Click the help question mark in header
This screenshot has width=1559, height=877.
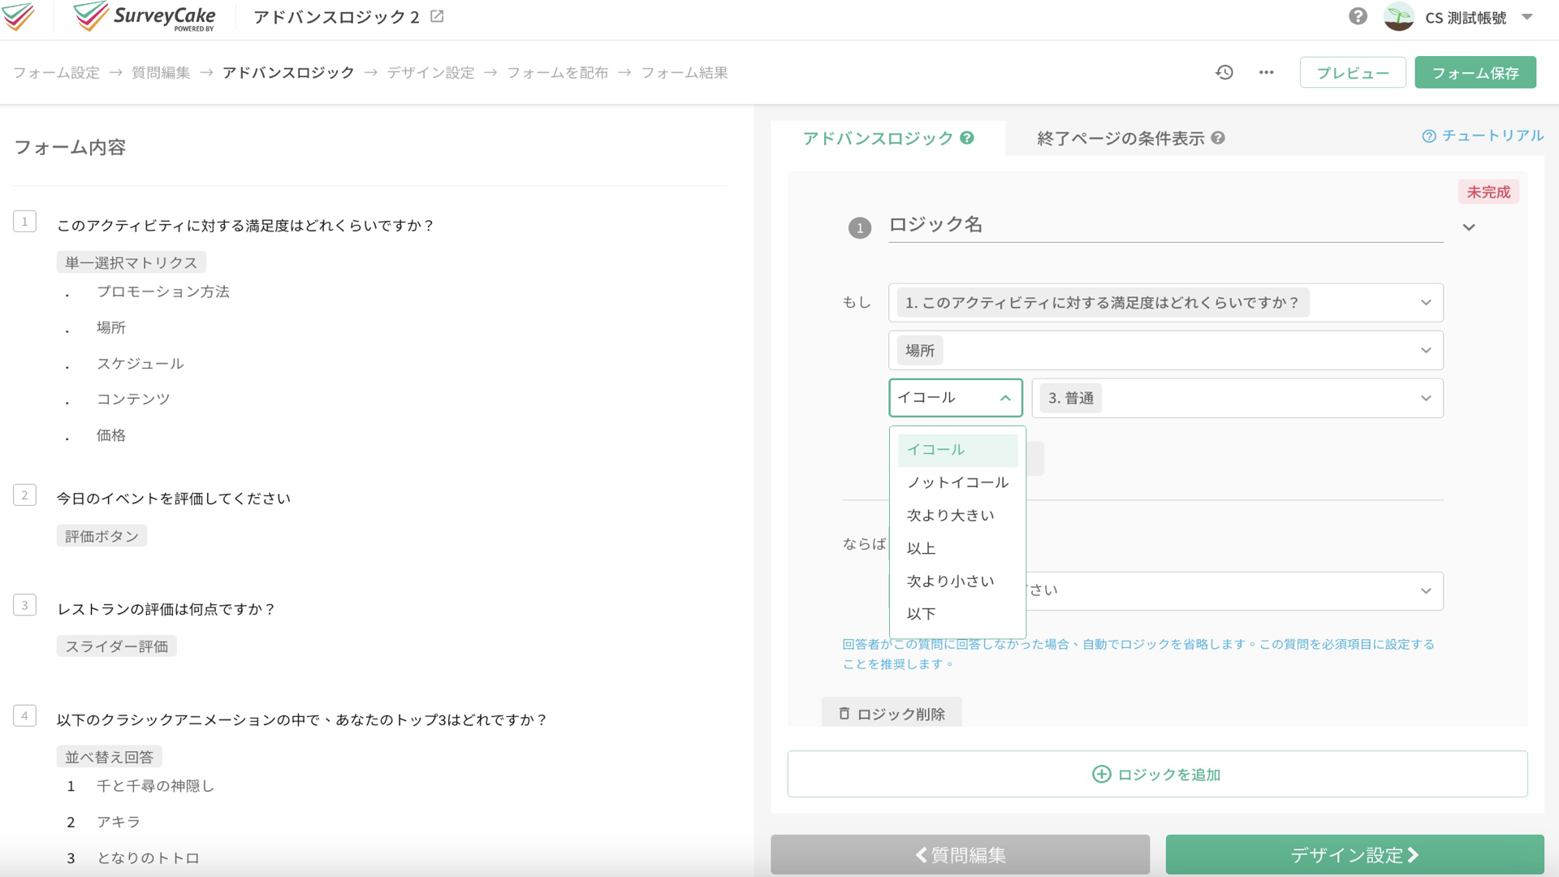point(1358,16)
